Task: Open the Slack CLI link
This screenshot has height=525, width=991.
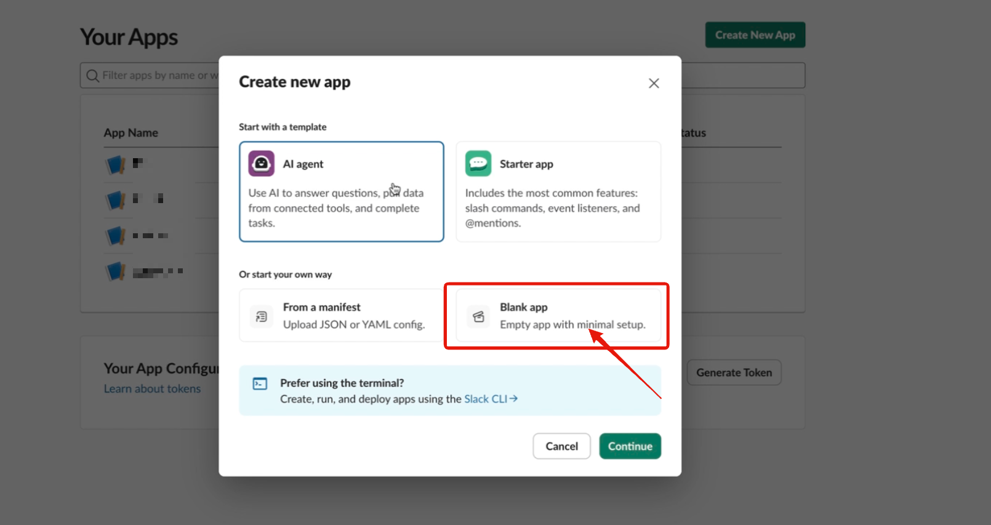Action: pyautogui.click(x=491, y=399)
